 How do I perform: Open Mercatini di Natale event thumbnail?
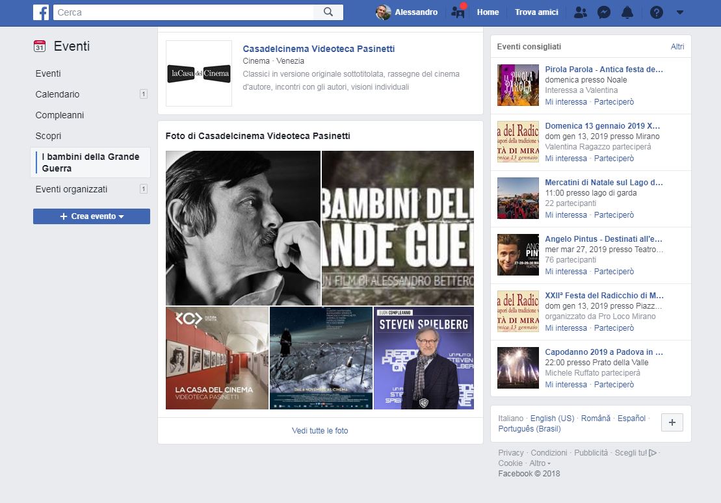518,198
